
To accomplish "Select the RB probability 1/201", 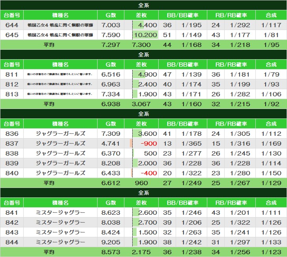I will pyautogui.click(x=240, y=213).
